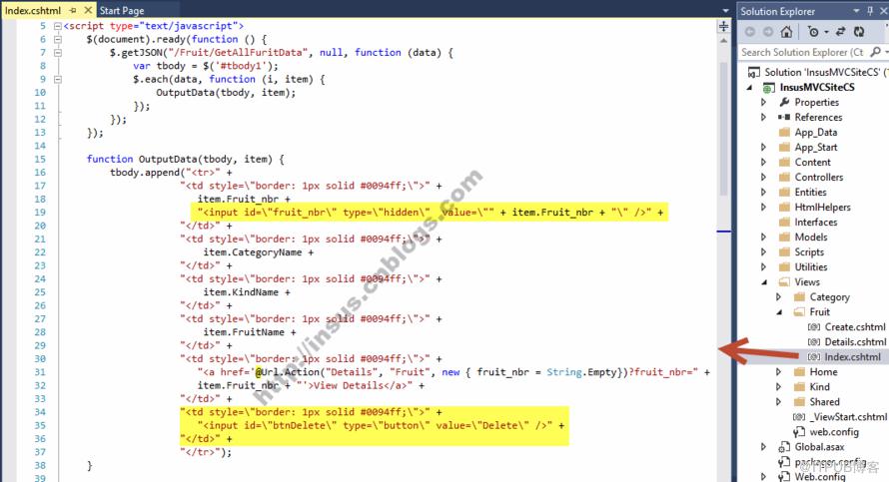Collapse the code block at line 6

coord(57,39)
